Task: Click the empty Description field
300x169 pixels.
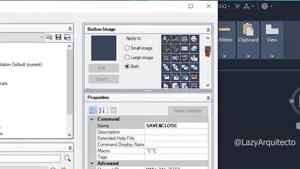Action: click(x=176, y=132)
